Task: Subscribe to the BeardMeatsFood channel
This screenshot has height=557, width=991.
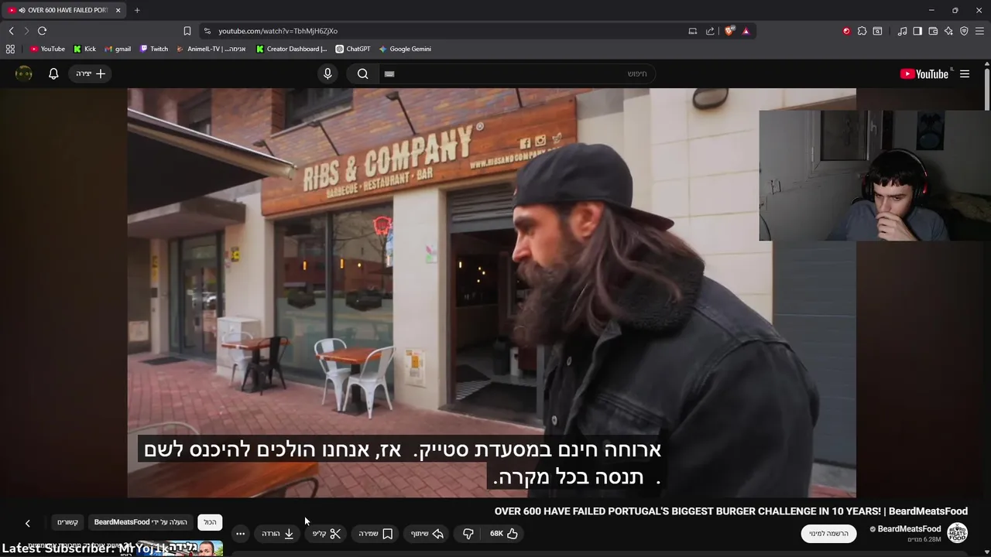Action: tap(828, 533)
